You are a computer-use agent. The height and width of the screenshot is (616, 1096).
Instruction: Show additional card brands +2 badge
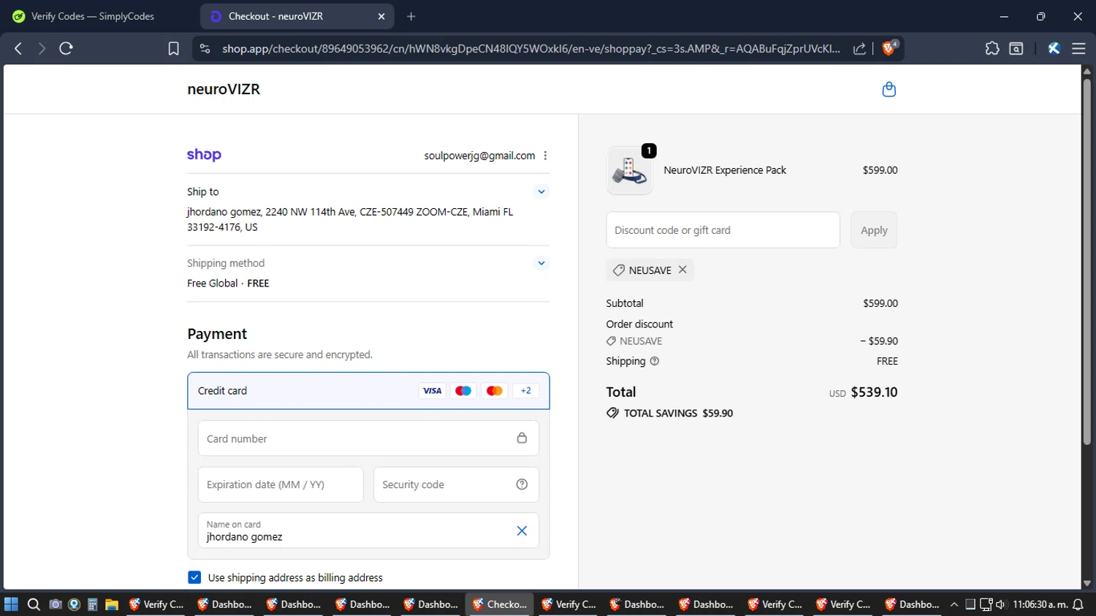526,391
